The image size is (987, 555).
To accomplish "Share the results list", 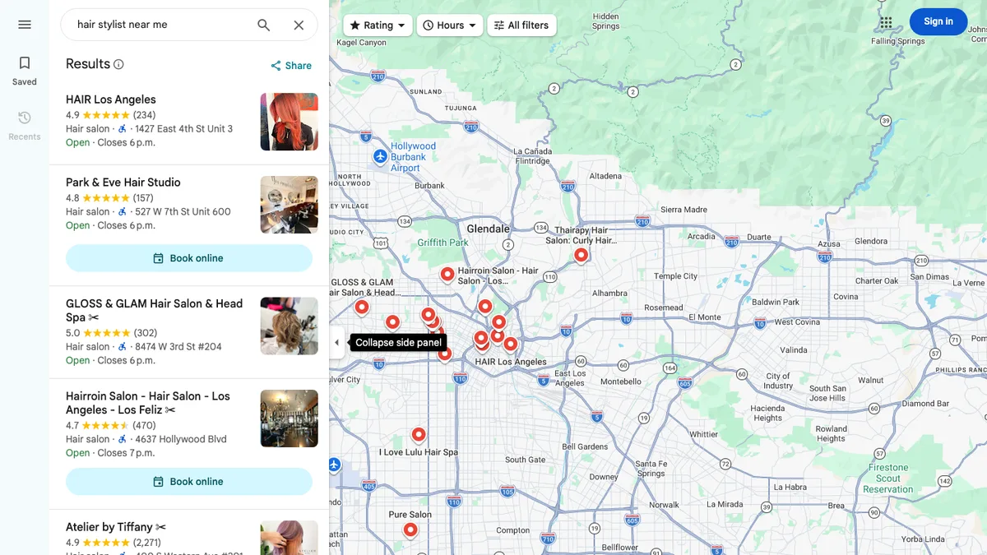I will 291,66.
